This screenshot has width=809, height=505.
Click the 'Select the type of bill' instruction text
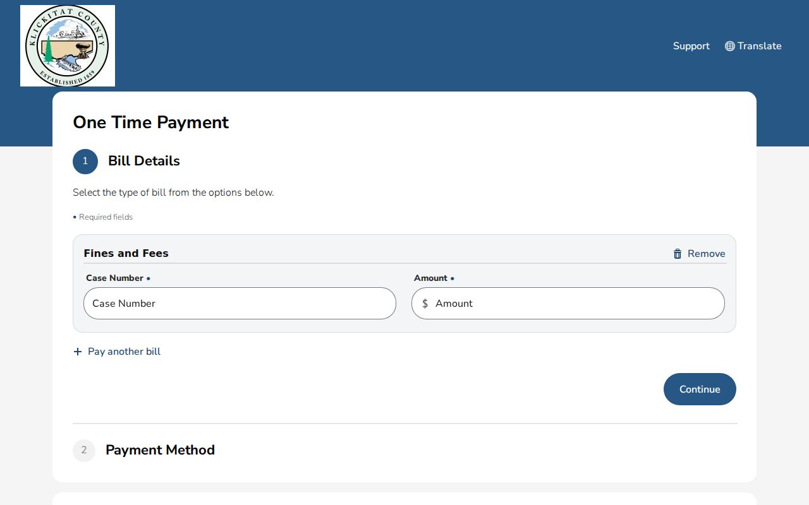pyautogui.click(x=173, y=193)
